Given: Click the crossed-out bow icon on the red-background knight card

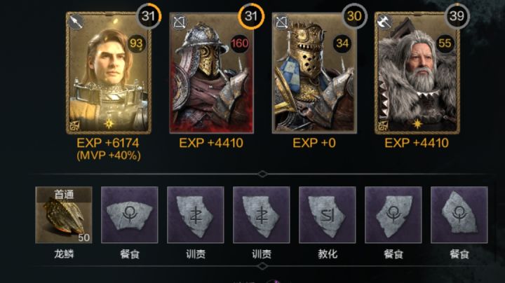Looking at the screenshot, I should pyautogui.click(x=179, y=22).
